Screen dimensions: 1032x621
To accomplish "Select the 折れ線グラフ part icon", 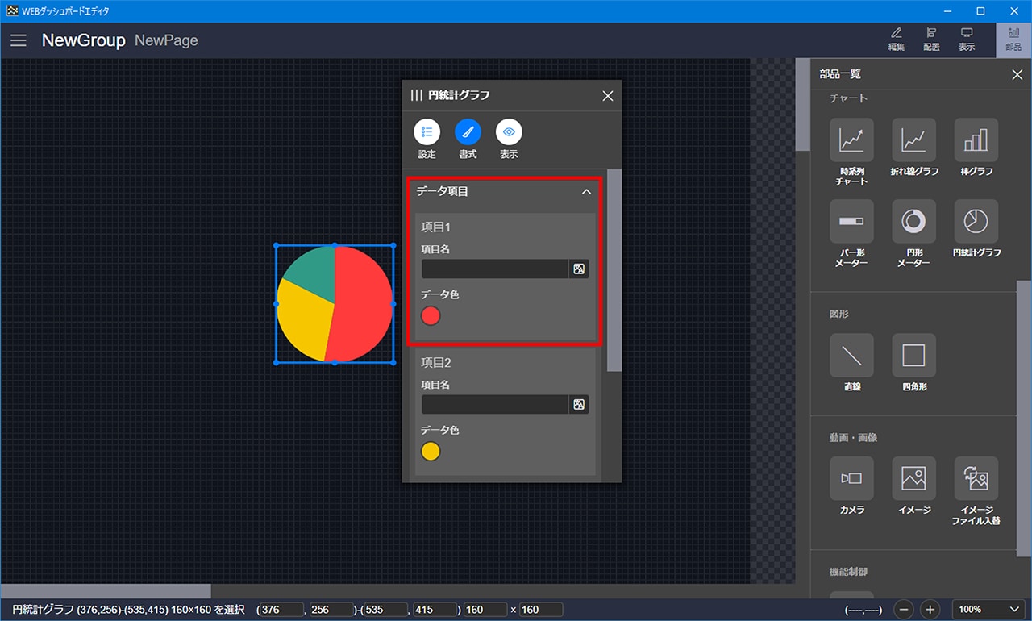I will (913, 140).
